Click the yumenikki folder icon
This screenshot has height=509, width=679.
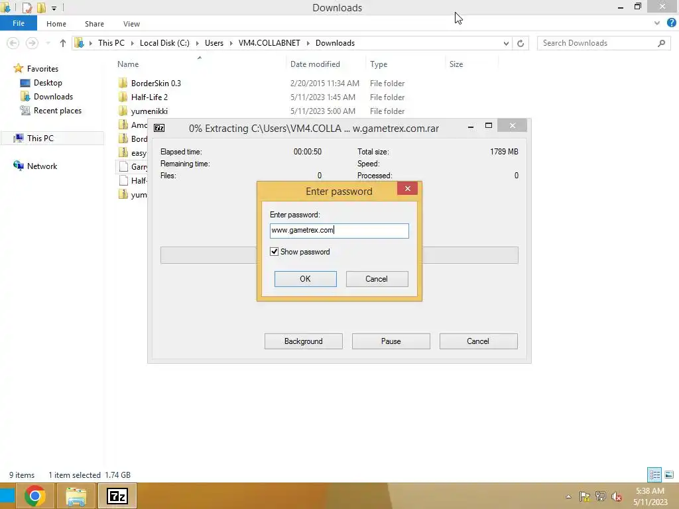coord(123,111)
